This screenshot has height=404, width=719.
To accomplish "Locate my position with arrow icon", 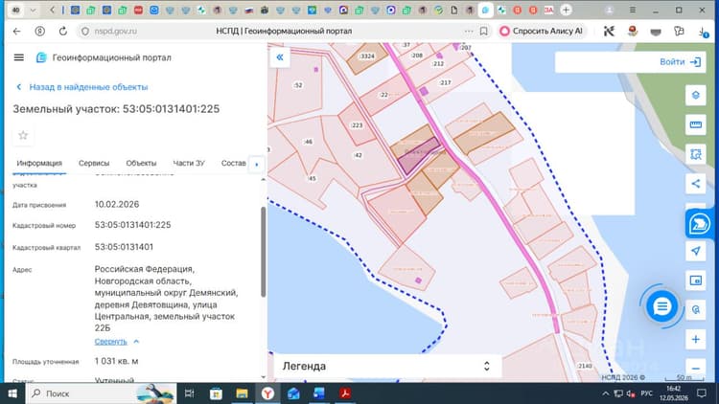I will point(696,251).
